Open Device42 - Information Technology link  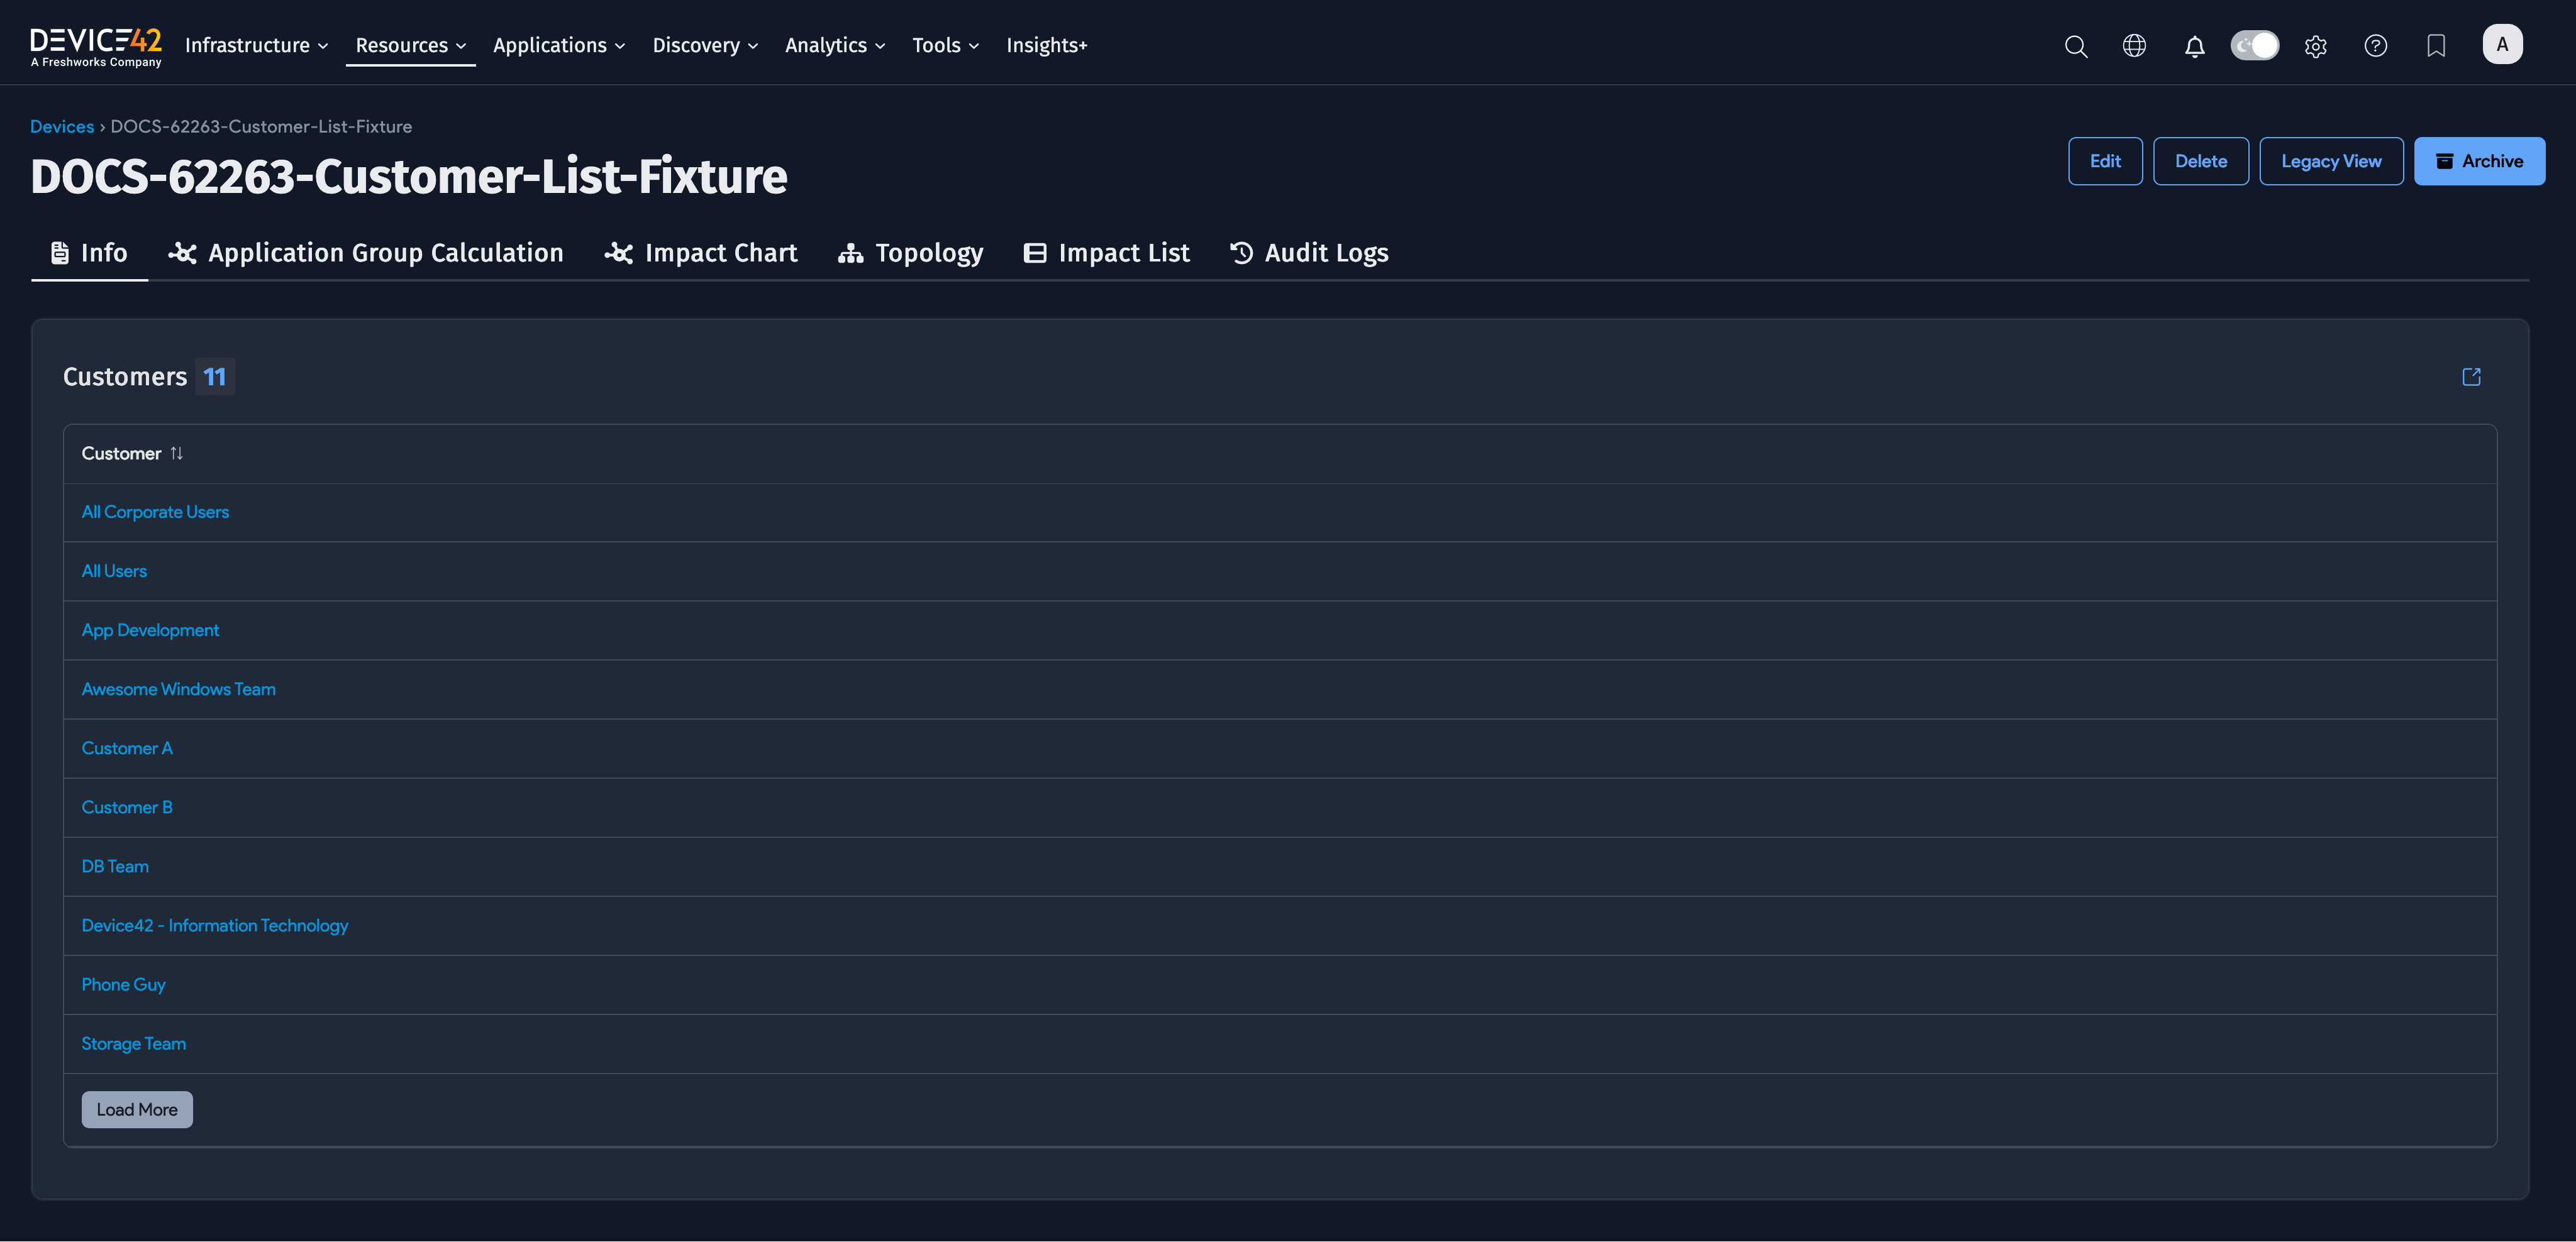click(215, 925)
